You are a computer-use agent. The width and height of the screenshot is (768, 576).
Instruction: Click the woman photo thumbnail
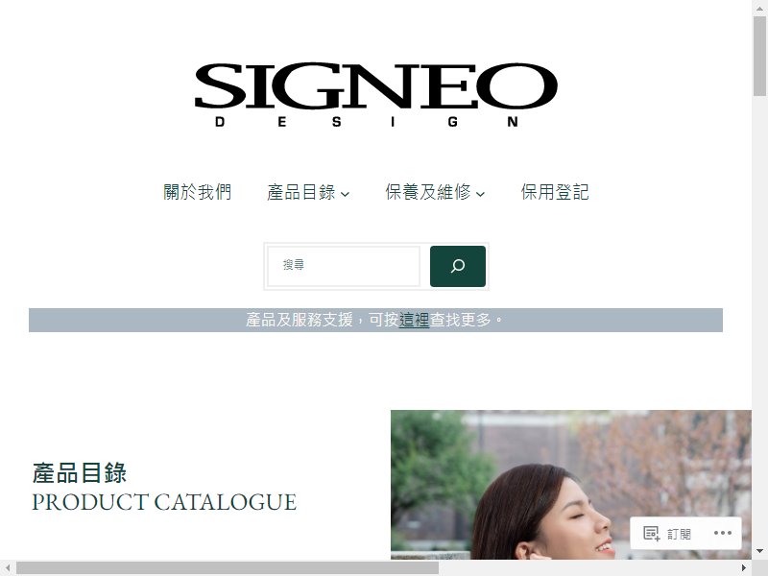tap(570, 485)
